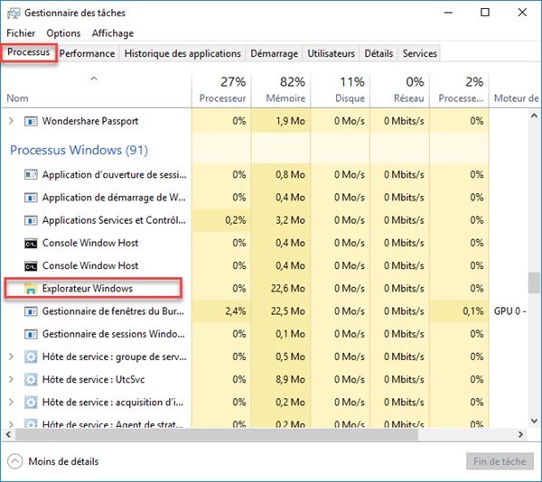The height and width of the screenshot is (482, 542).
Task: Select the first Console Window Host name
Action: (90, 243)
